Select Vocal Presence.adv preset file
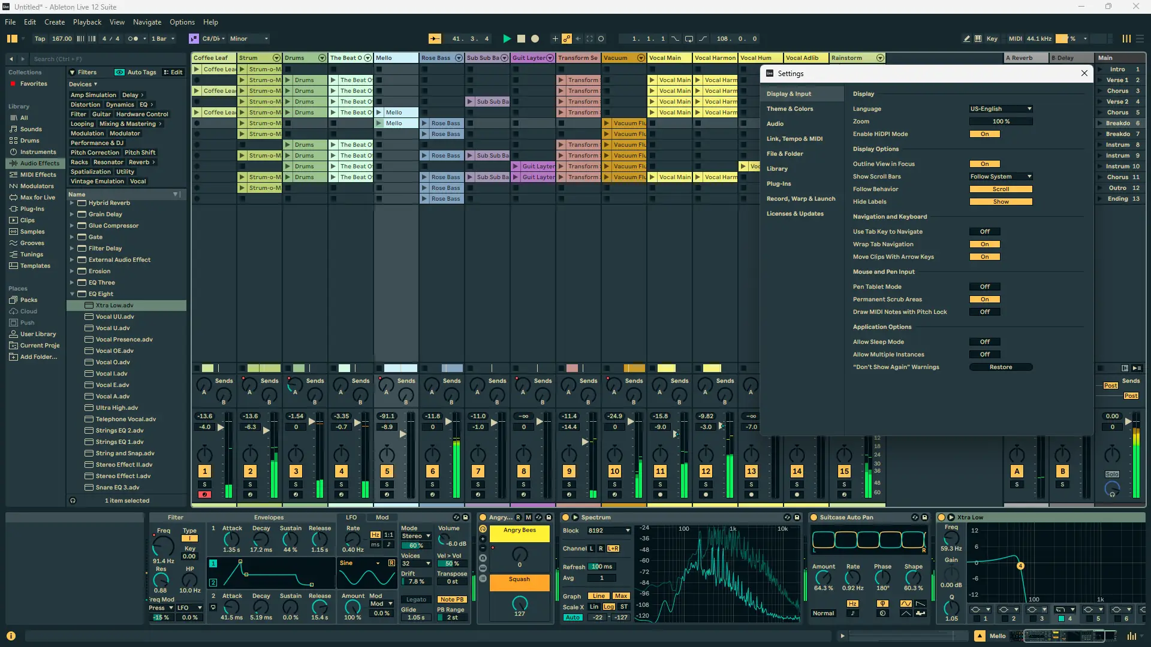This screenshot has height=647, width=1151. click(x=124, y=340)
